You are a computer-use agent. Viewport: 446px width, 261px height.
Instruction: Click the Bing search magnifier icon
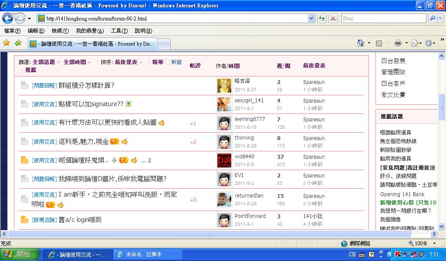[x=432, y=18]
